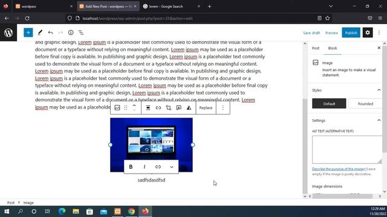Open File Explorer from taskbar
Image resolution: width=387 pixels, height=217 pixels.
tap(76, 212)
